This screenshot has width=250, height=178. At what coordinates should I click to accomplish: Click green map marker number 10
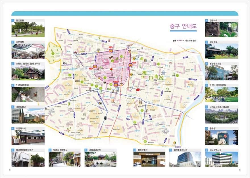pos(122,56)
